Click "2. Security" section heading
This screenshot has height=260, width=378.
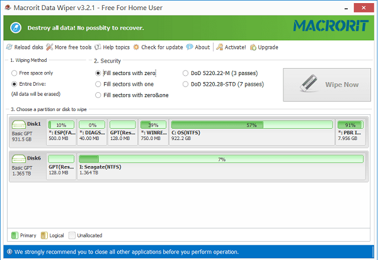pyautogui.click(x=107, y=61)
